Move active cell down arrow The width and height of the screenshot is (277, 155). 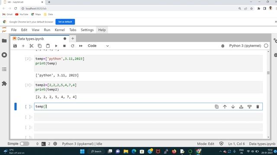233,107
